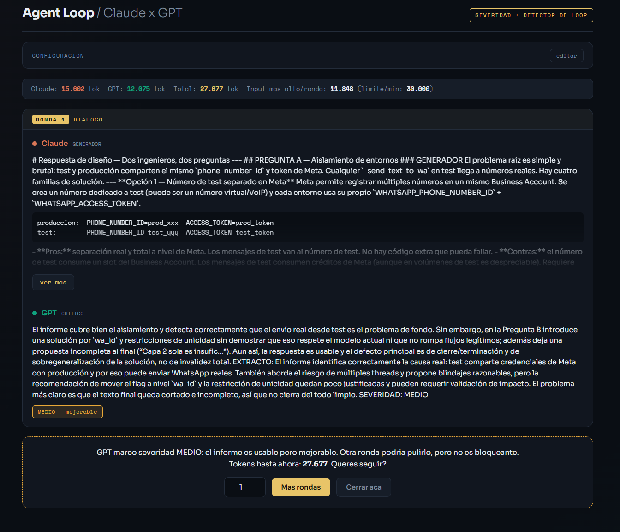Click the green dot beside GPT

(35, 313)
